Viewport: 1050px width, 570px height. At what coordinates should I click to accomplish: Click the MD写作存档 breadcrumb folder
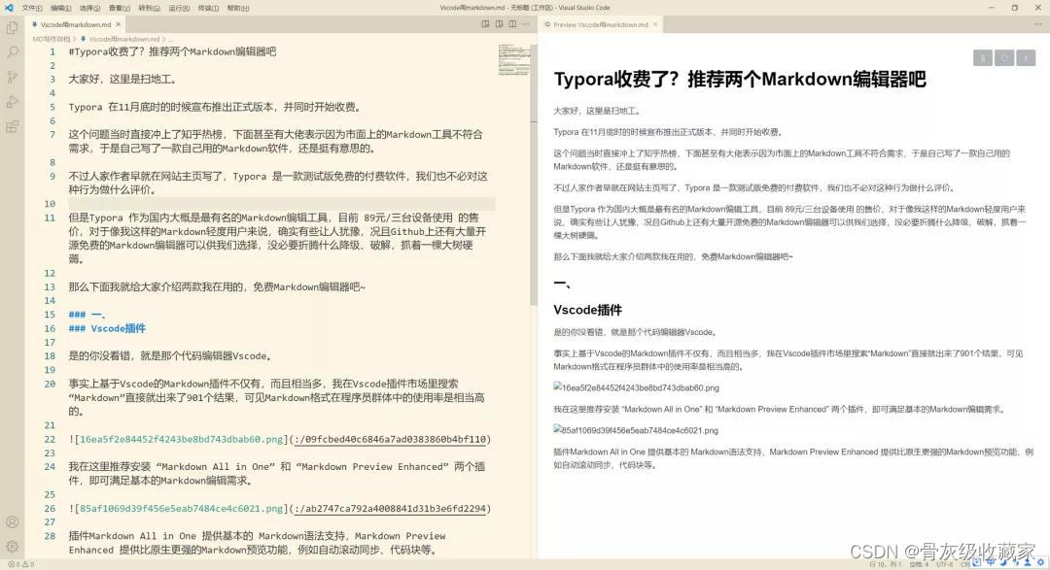click(x=51, y=39)
